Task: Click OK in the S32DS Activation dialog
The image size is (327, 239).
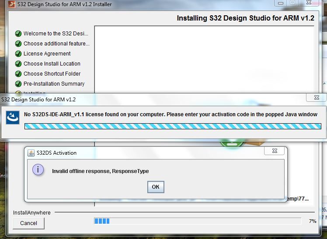Action: coord(156,187)
